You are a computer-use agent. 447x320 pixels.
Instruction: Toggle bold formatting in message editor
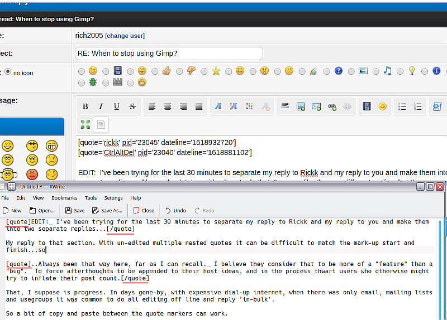click(x=85, y=106)
